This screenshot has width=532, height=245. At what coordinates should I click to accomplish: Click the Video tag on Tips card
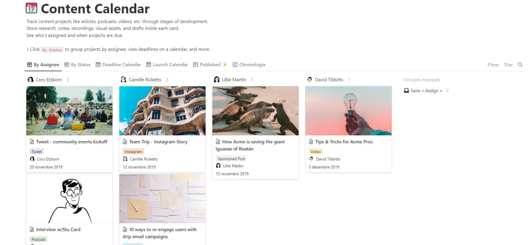(x=316, y=152)
